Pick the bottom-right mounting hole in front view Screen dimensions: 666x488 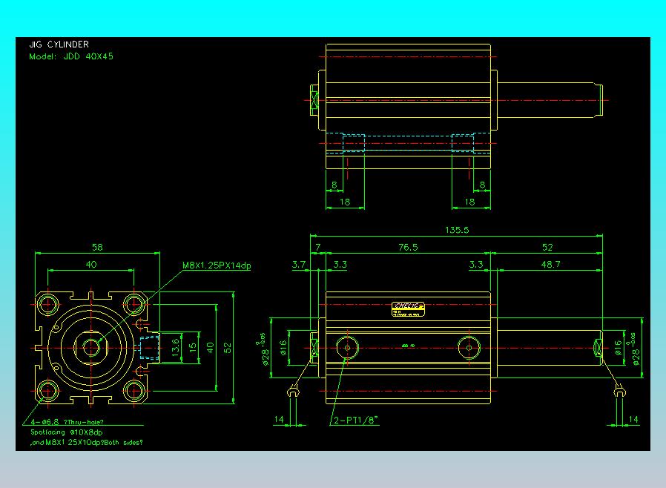134,390
